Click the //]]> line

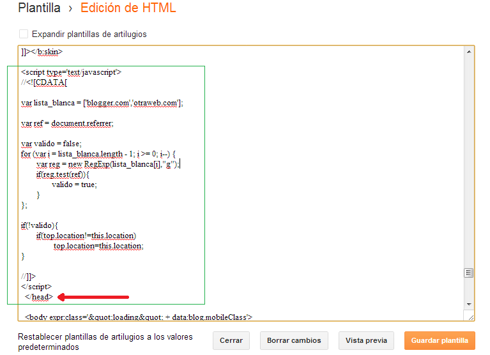click(29, 276)
